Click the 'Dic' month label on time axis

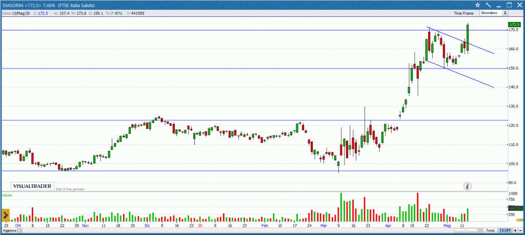(x=147, y=226)
